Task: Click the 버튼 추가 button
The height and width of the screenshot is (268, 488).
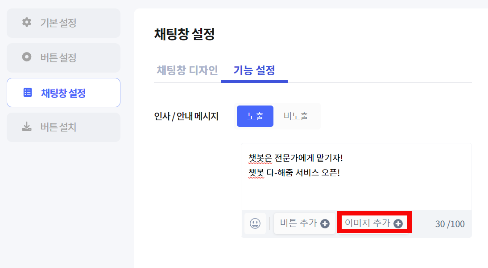Action: pos(305,223)
